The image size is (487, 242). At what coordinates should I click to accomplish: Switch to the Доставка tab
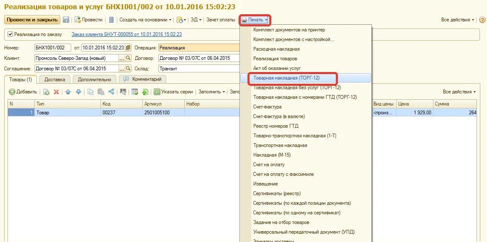[55, 80]
